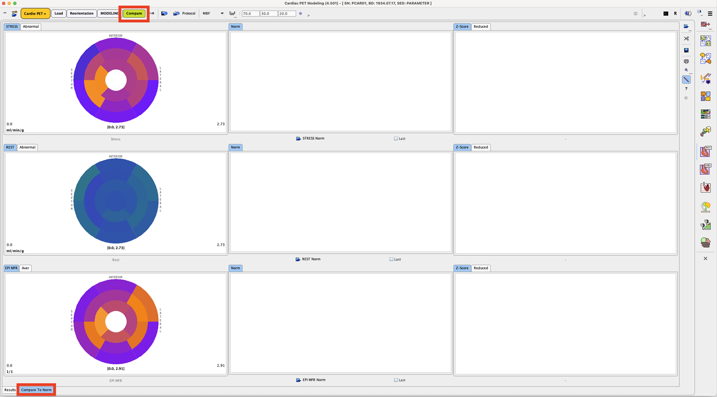Open the R statistics console
The height and width of the screenshot is (397, 717).
[x=675, y=14]
